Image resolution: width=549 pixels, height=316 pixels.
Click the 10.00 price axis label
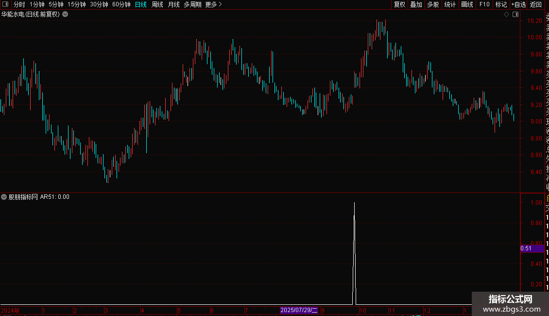click(x=534, y=37)
